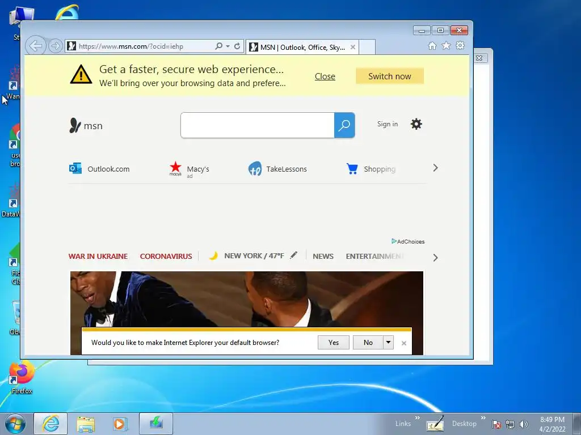Open the Tablet PC Input Panel pen icon
581x435 pixels.
435,424
